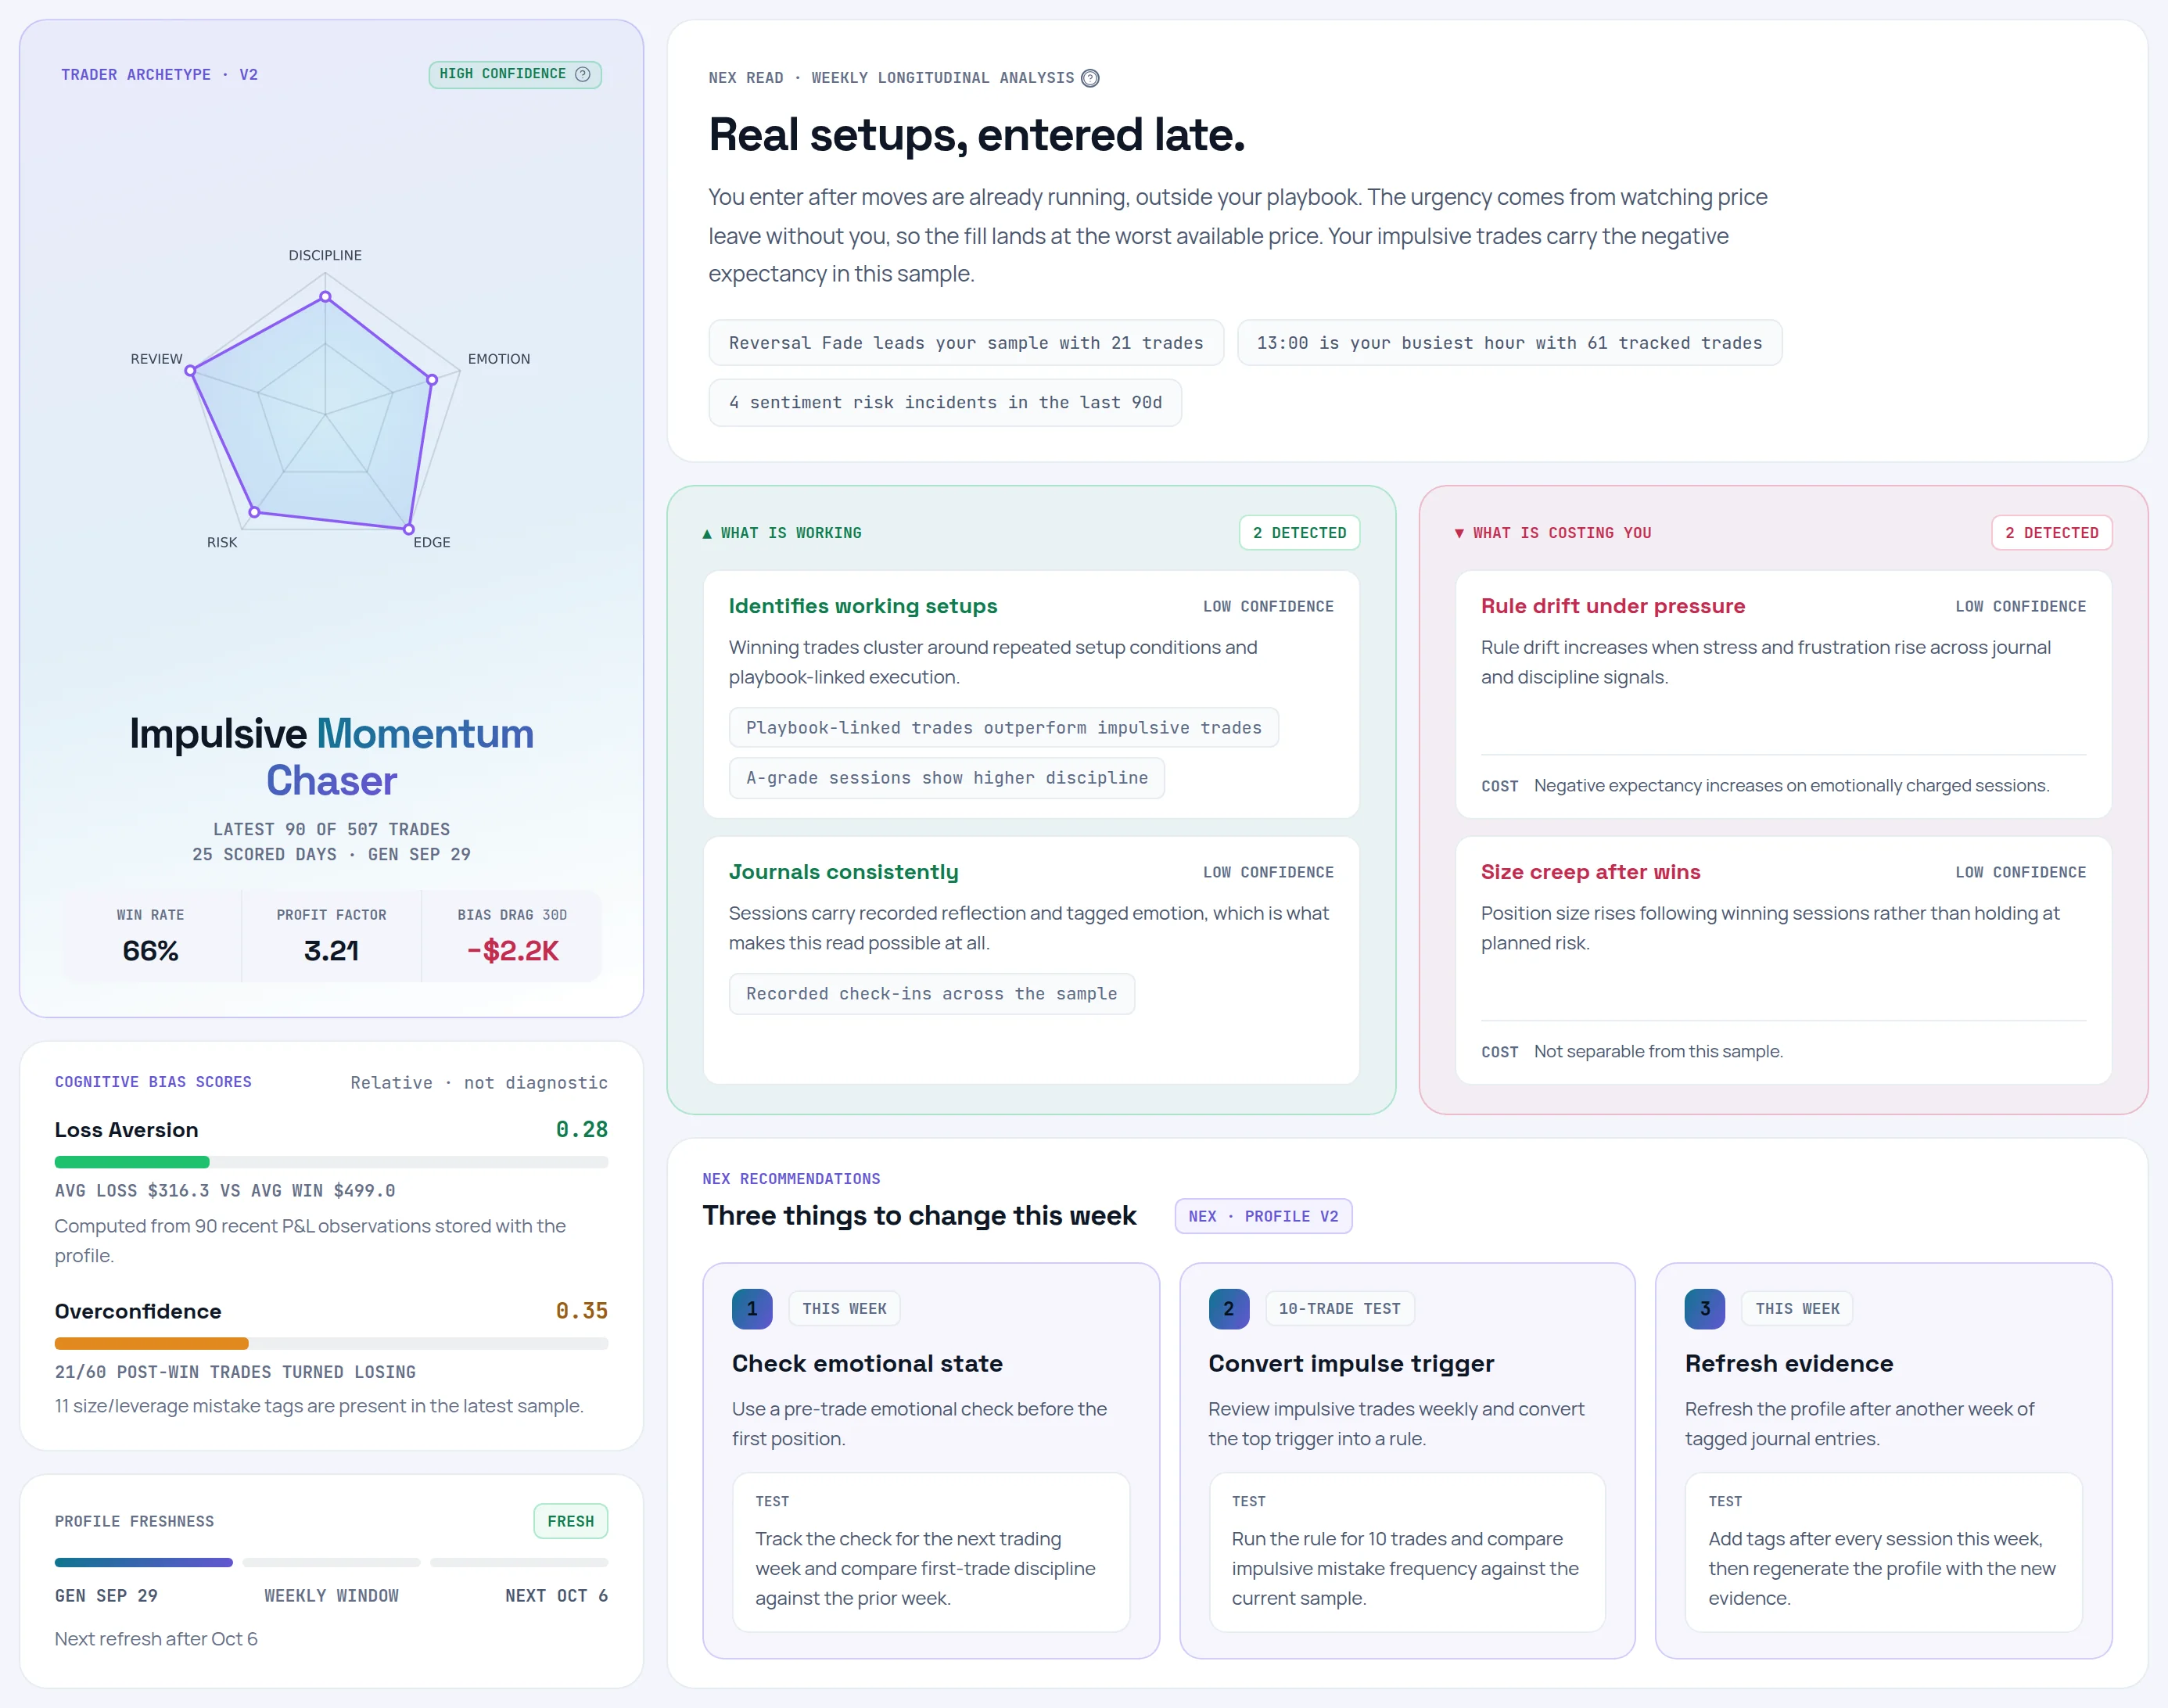
Task: Click the Profit Factor 3.21 value
Action: [x=331, y=950]
